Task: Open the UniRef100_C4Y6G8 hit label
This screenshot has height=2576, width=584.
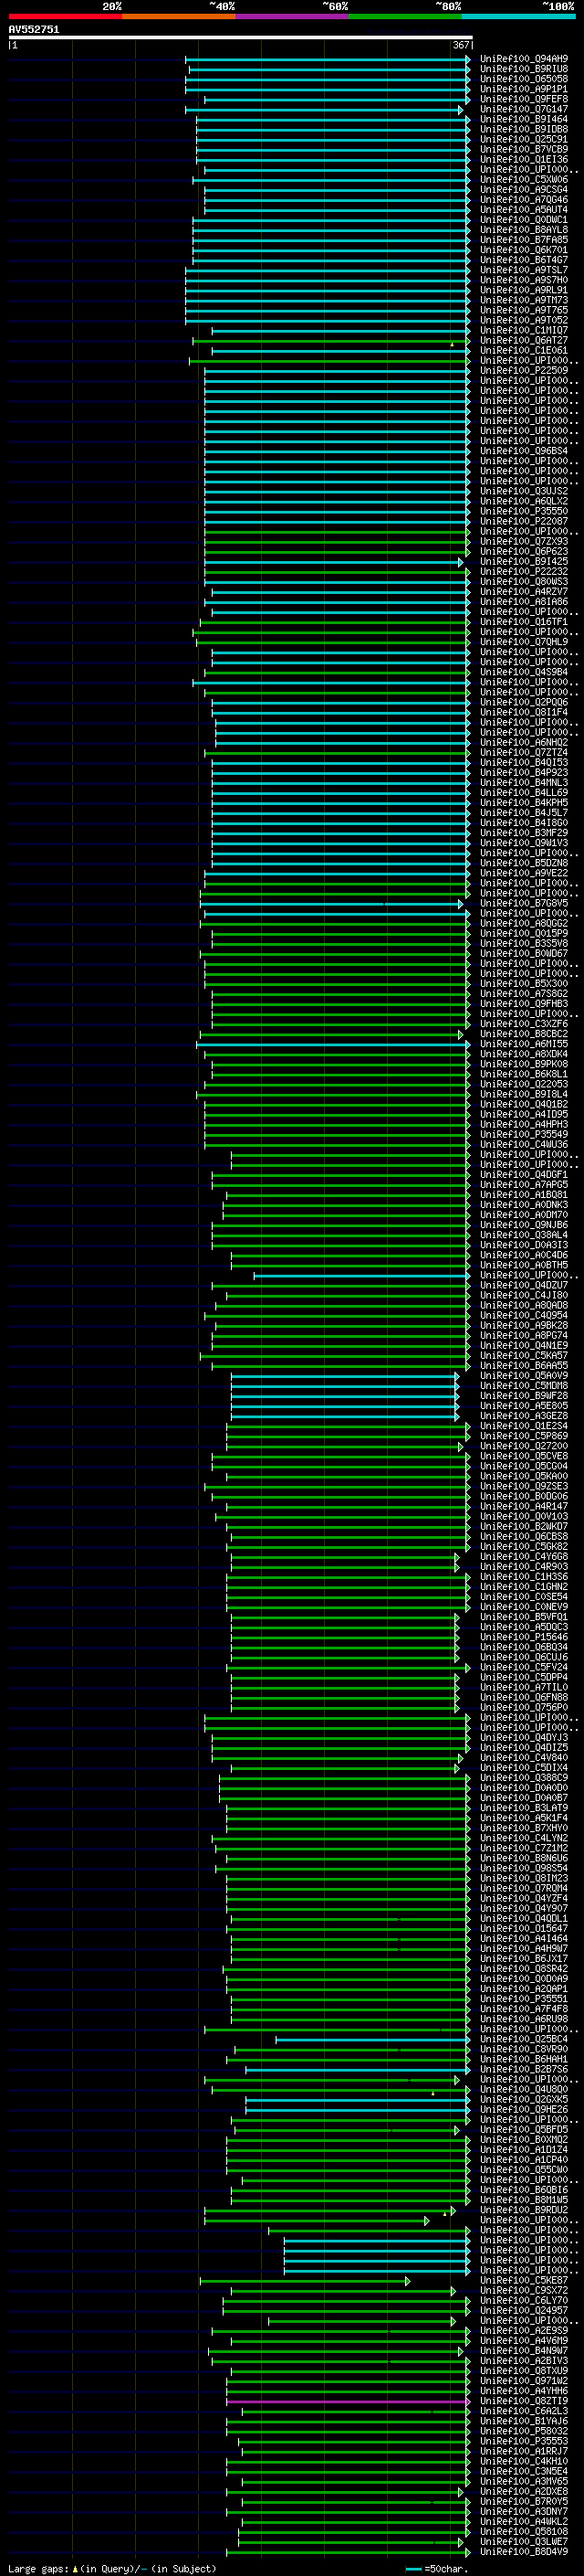Action: click(x=524, y=1557)
